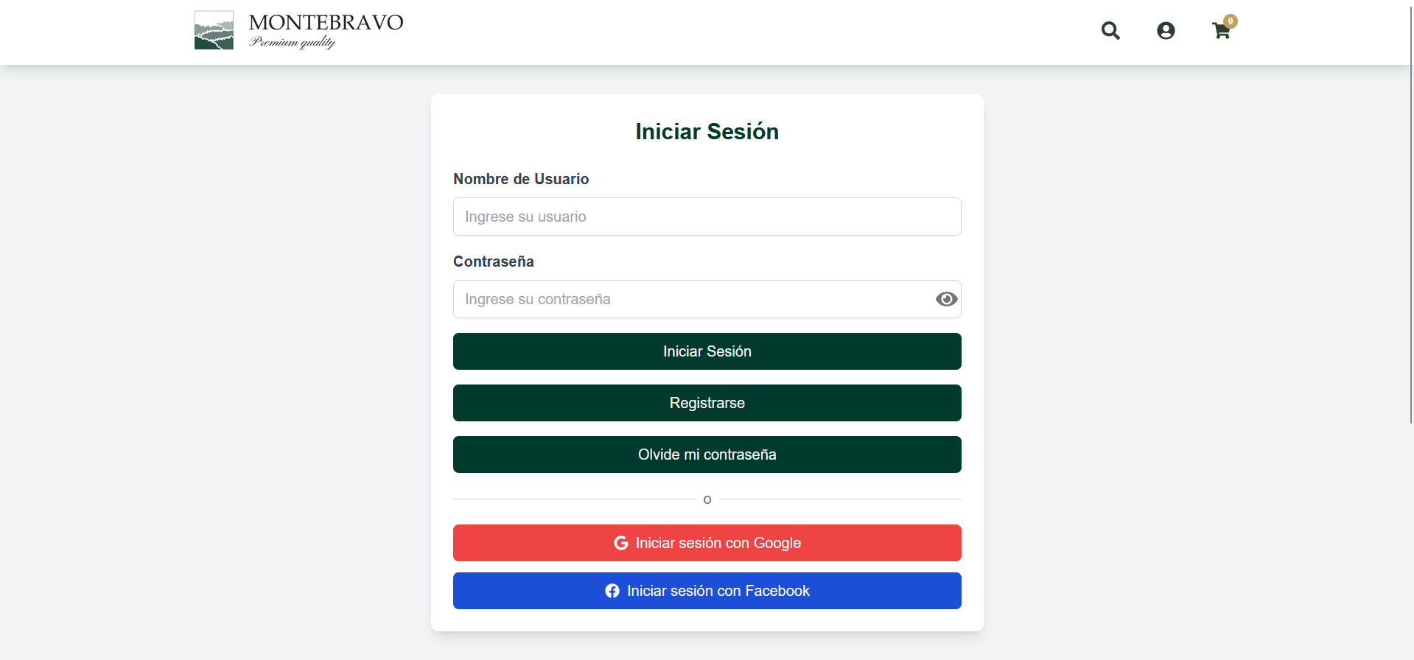Screen dimensions: 1414x660
Task: Click the Google G logo icon
Action: [621, 543]
